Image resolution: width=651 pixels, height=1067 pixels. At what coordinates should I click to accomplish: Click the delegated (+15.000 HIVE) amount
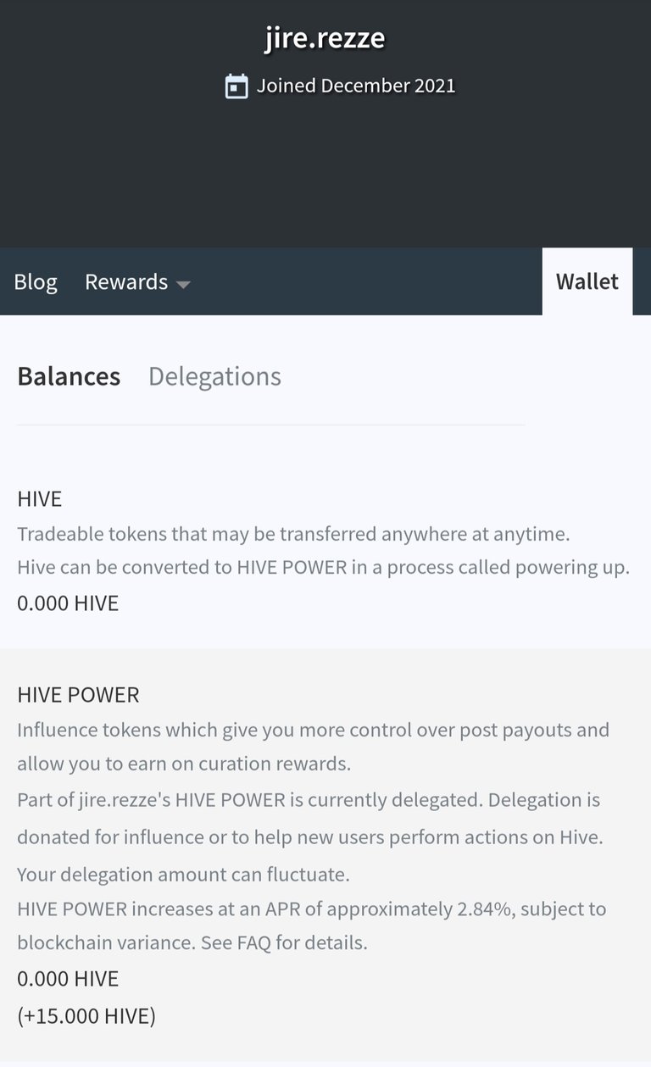coord(86,1015)
